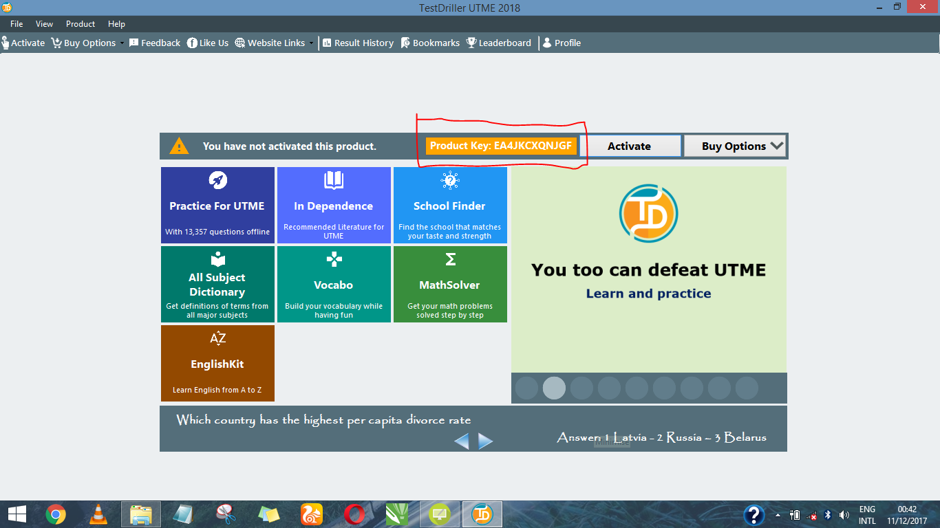Image resolution: width=940 pixels, height=528 pixels.
Task: Open Practice For UTME with offline questions
Action: 217,205
